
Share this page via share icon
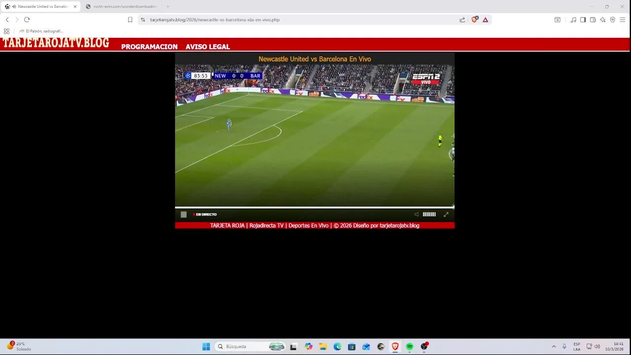point(462,20)
